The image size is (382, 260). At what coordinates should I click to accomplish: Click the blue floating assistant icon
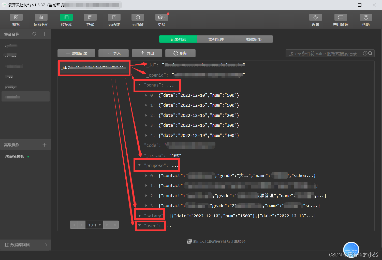[x=351, y=250]
